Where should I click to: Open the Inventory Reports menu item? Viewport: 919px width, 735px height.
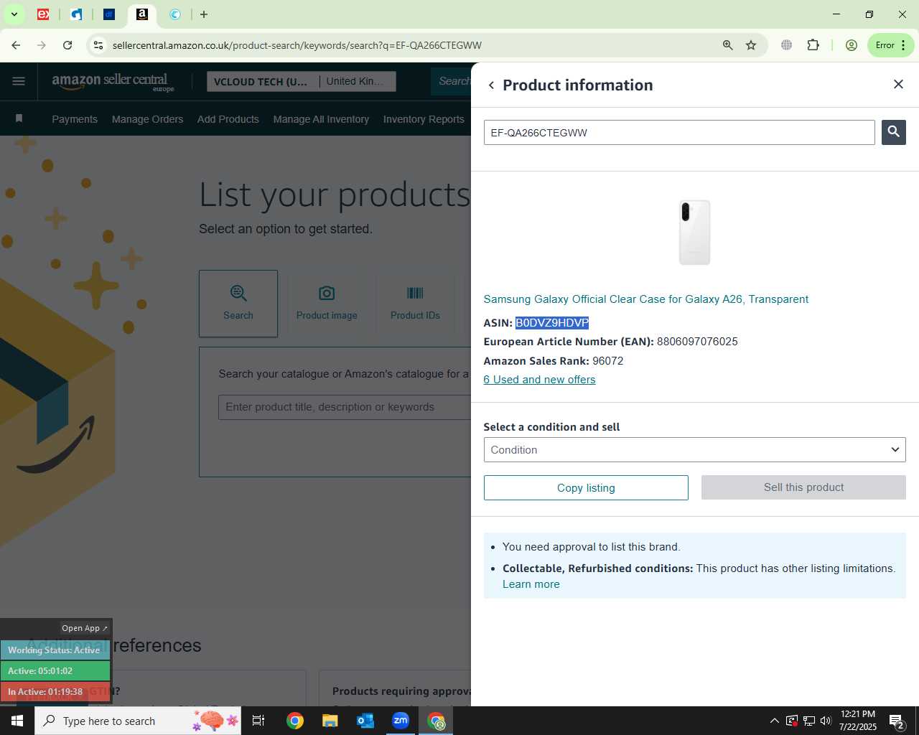pyautogui.click(x=424, y=119)
